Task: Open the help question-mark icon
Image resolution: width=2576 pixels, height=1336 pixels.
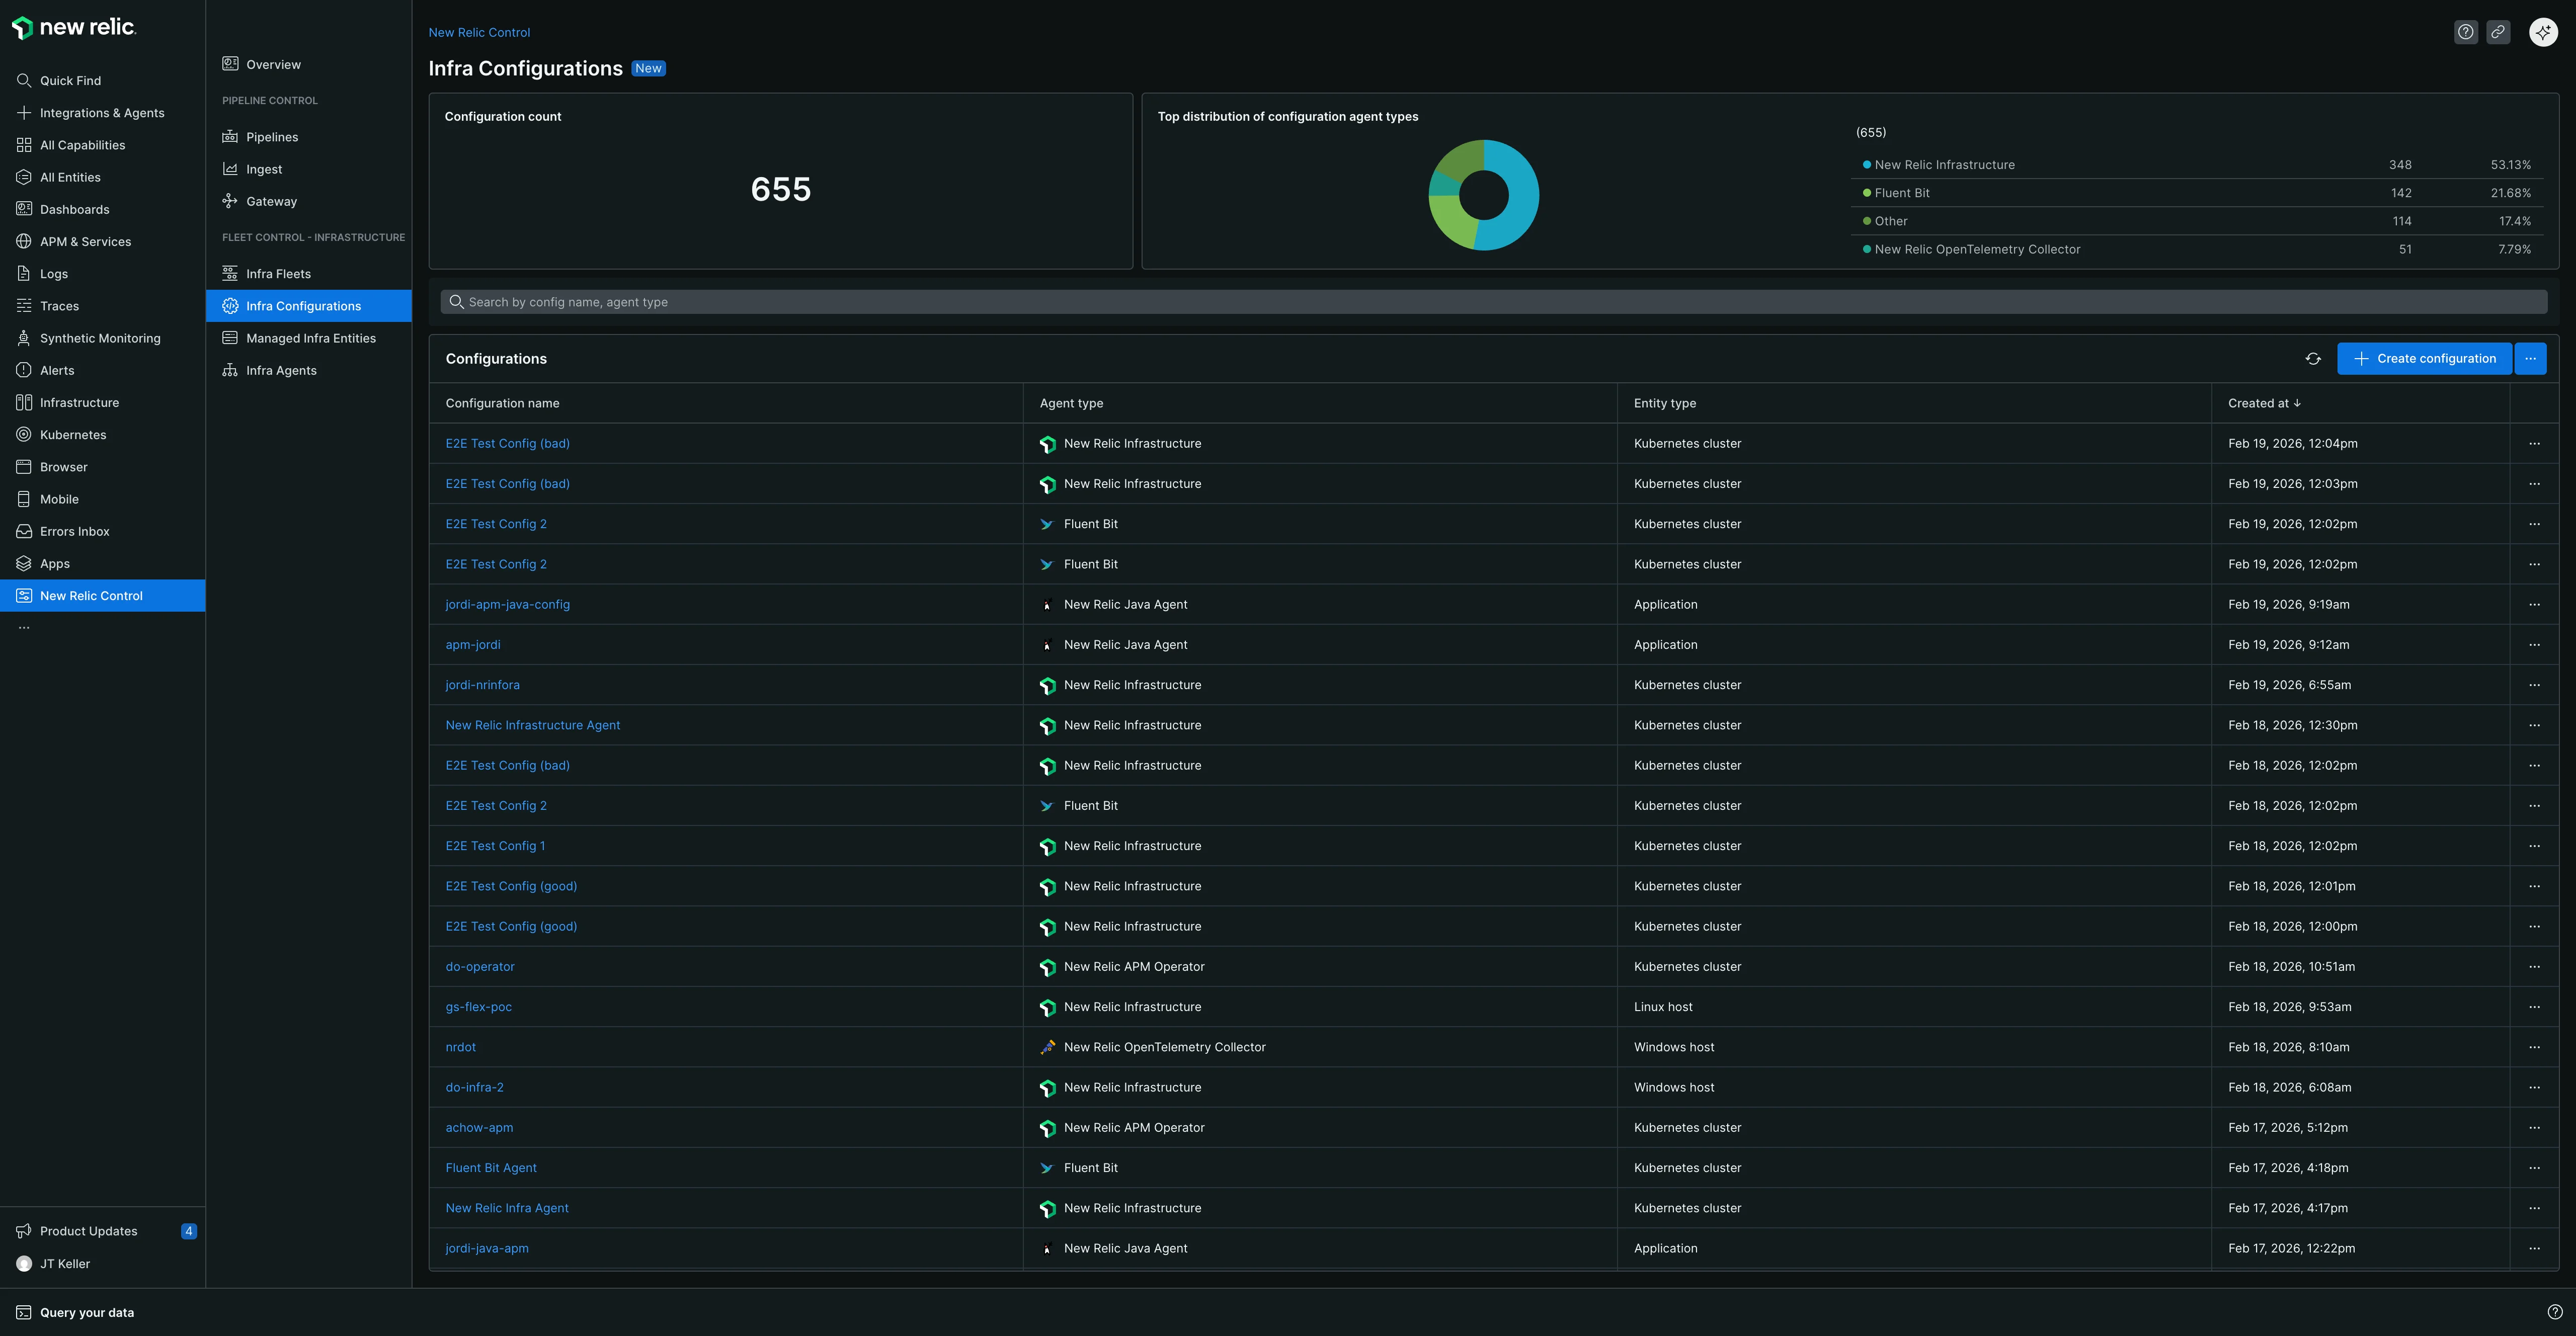Action: (x=2465, y=31)
